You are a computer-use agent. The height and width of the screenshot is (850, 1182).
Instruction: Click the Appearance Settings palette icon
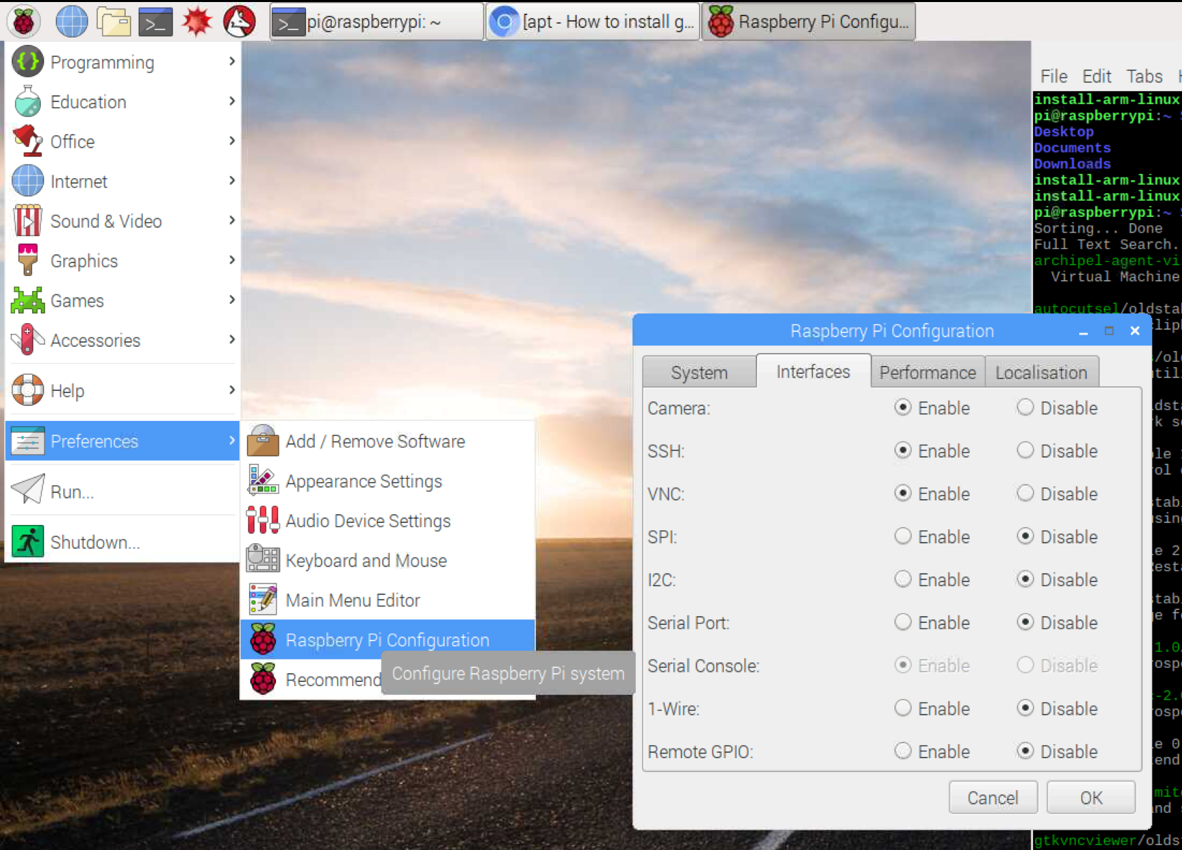(x=263, y=481)
